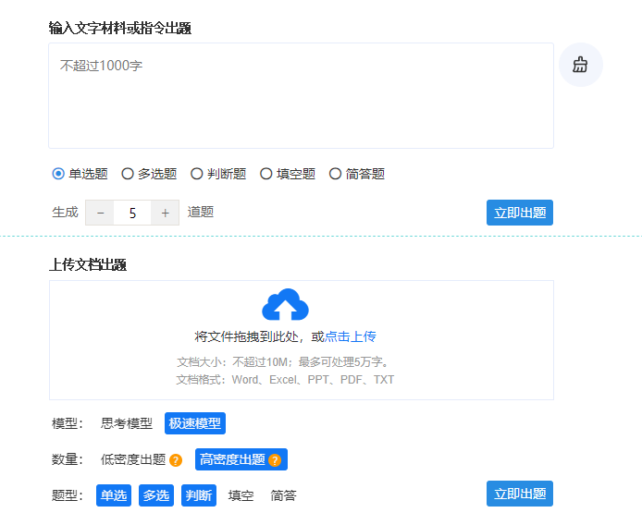Enable the 简答 question type
Viewport: 642px width, 525px height.
click(283, 495)
